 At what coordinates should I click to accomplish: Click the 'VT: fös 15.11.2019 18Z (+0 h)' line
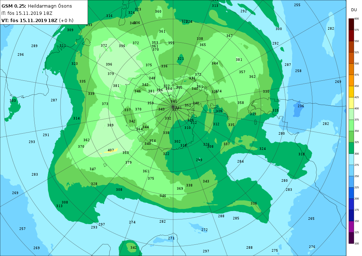[x=37, y=20]
